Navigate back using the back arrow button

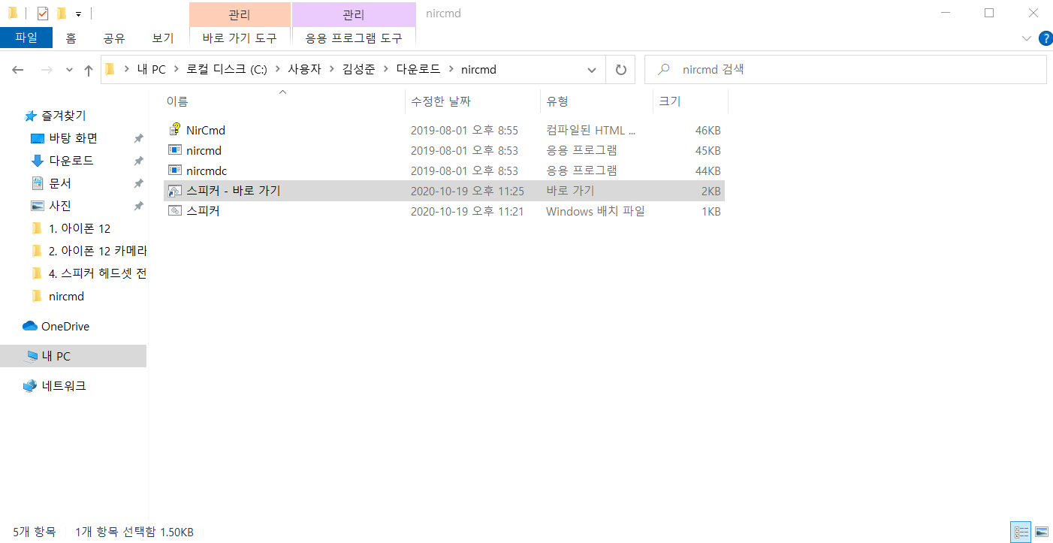click(x=17, y=69)
